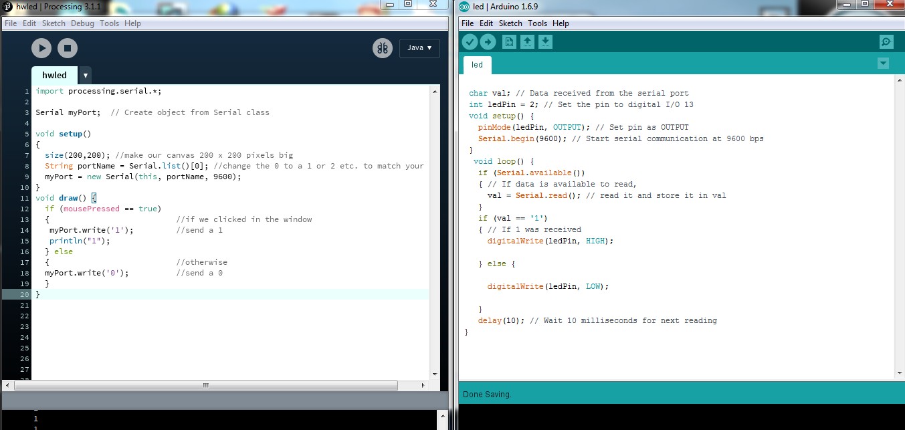Stop the running Processing sketch
905x430 pixels.
pos(68,48)
